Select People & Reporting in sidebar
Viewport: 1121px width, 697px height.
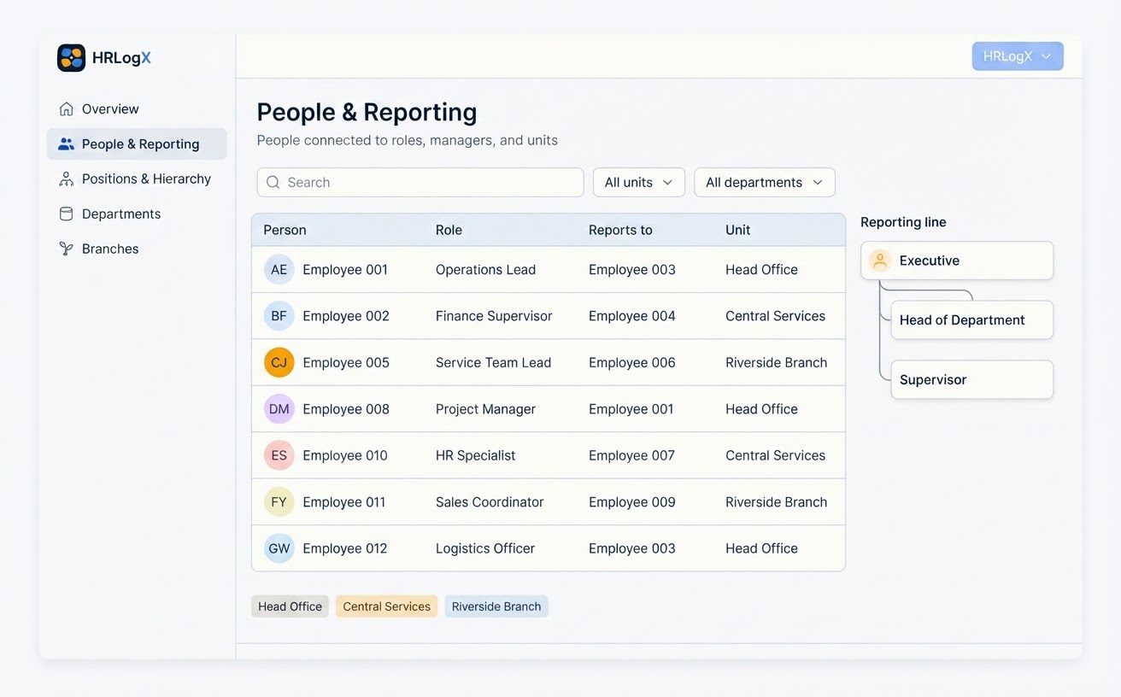[137, 144]
